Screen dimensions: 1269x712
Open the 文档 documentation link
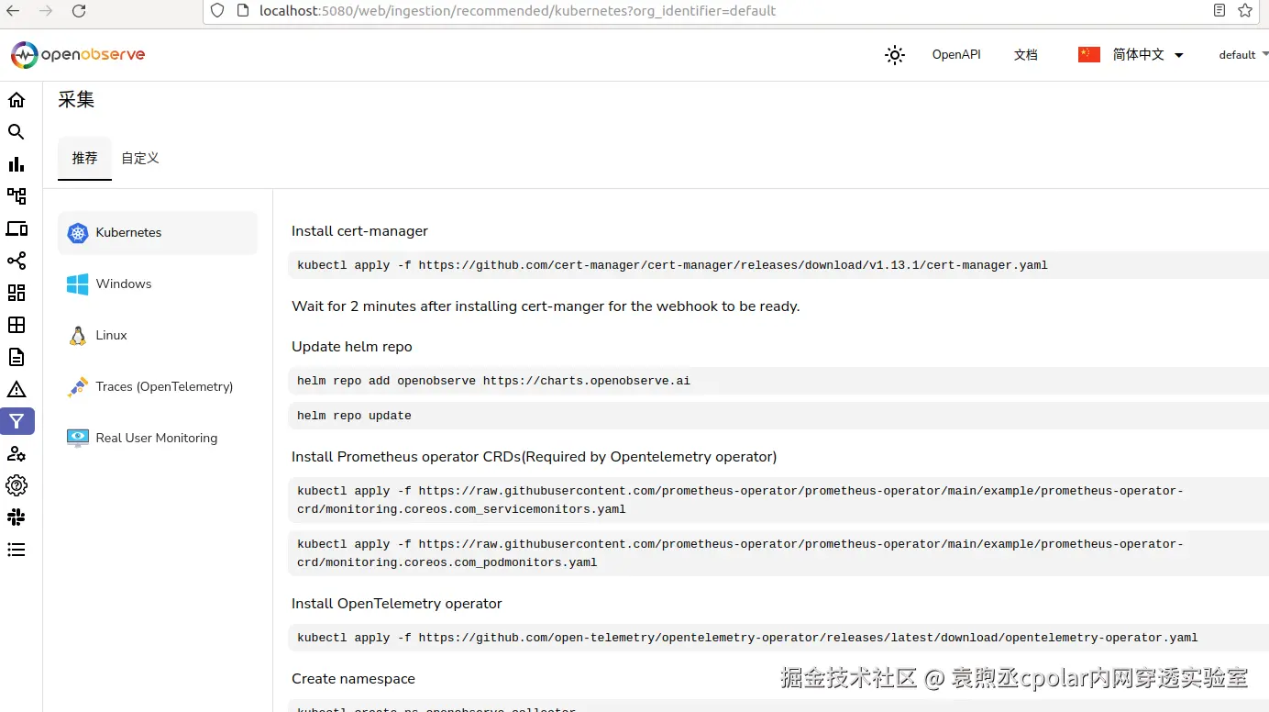tap(1026, 55)
